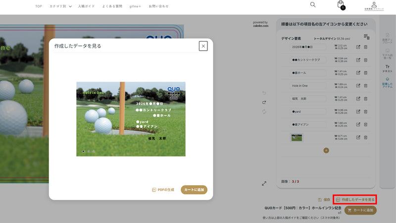Select the Hole in One text field

308,86
